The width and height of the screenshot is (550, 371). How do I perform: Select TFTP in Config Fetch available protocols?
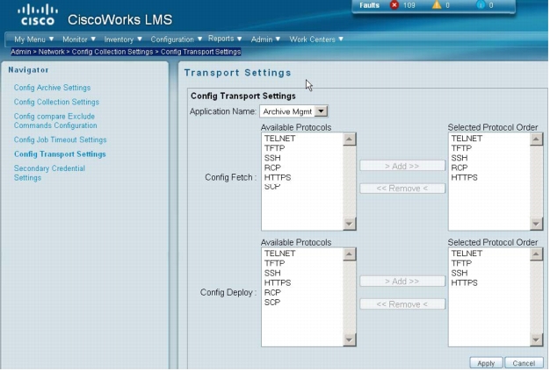(275, 148)
